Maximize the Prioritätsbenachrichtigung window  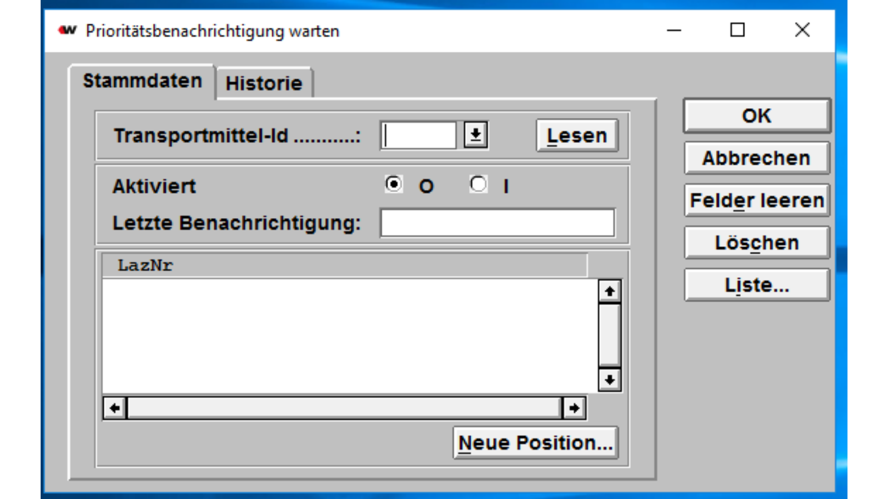click(737, 30)
